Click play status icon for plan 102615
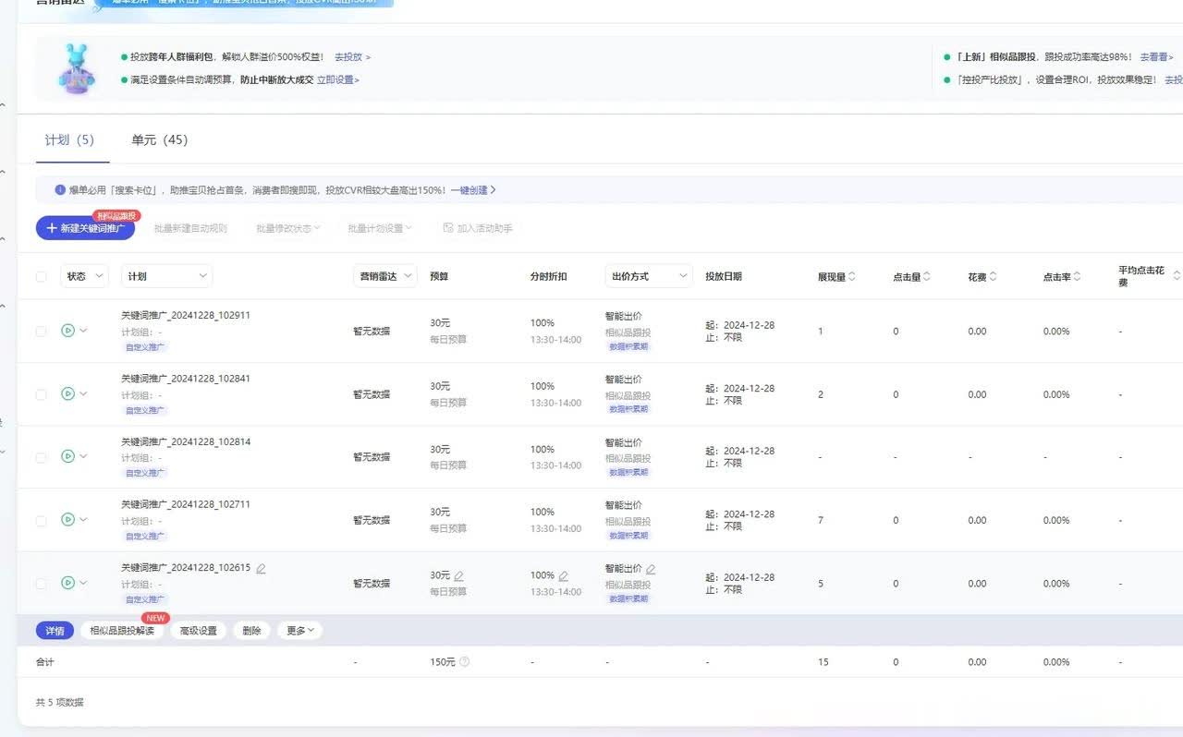Image resolution: width=1183 pixels, height=737 pixels. click(67, 583)
